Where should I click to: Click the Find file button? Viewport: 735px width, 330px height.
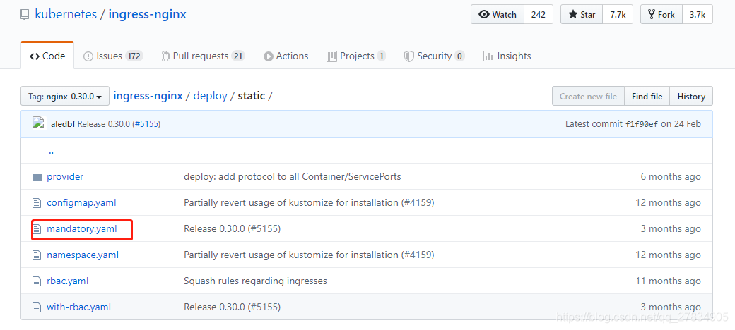coord(647,97)
